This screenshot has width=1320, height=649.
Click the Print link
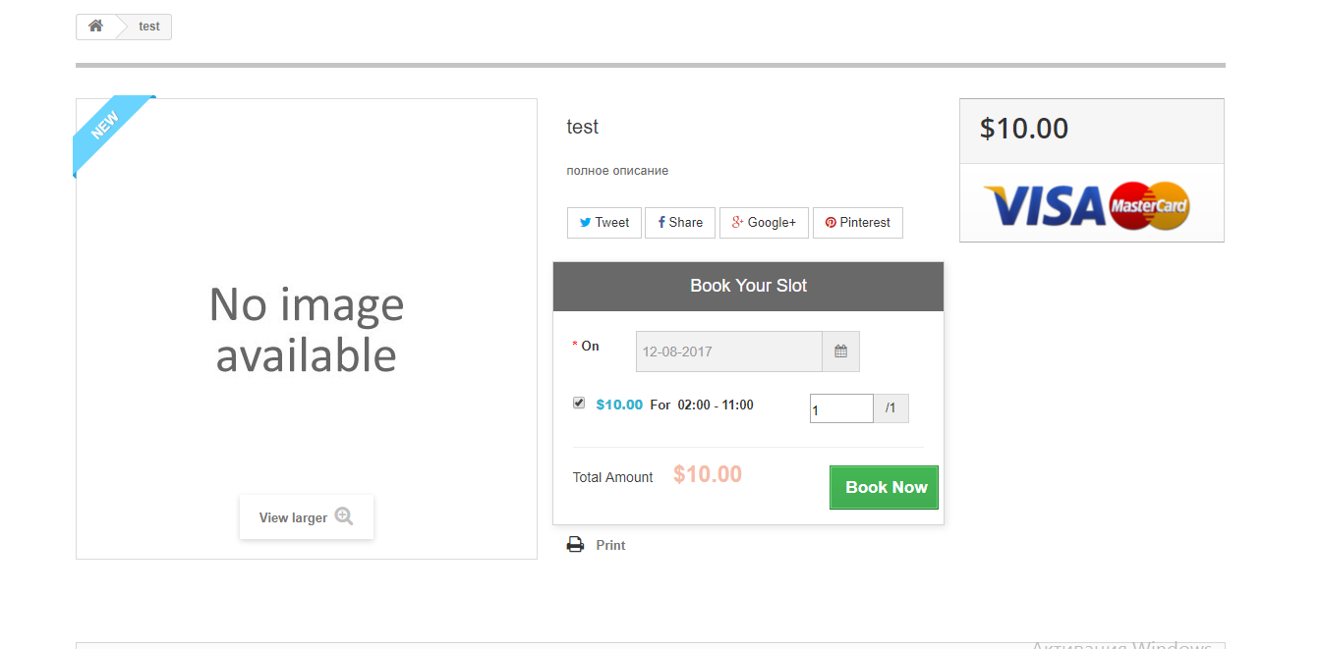click(x=610, y=545)
